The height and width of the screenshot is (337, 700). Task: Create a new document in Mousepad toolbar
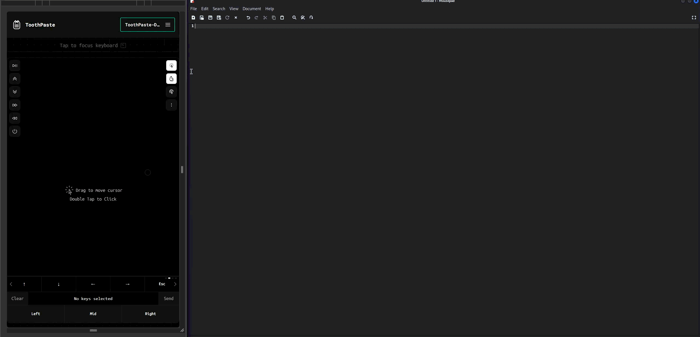coord(193,18)
